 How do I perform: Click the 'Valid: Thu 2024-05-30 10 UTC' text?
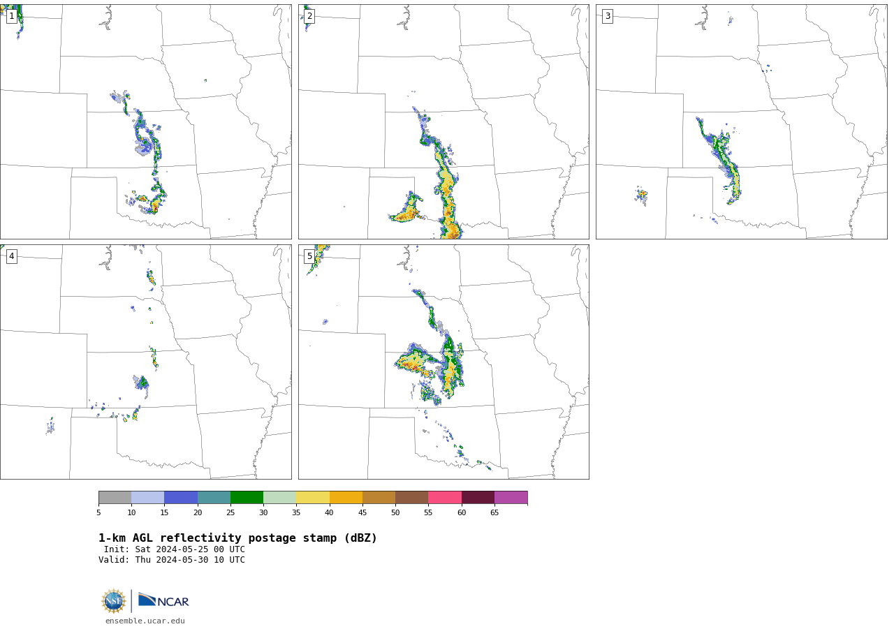pos(172,560)
